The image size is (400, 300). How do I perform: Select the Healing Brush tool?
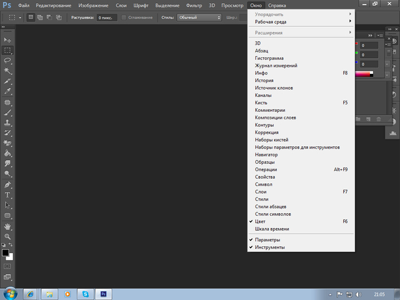[x=7, y=102]
